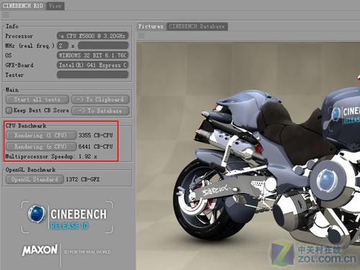Click the 3D FOR THE REAL WORLD tagline
Image resolution: width=360 pixels, height=270 pixels.
pyautogui.click(x=87, y=252)
